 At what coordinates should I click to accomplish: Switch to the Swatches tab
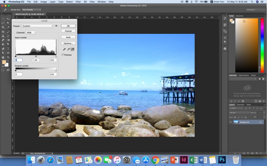(x=240, y=16)
